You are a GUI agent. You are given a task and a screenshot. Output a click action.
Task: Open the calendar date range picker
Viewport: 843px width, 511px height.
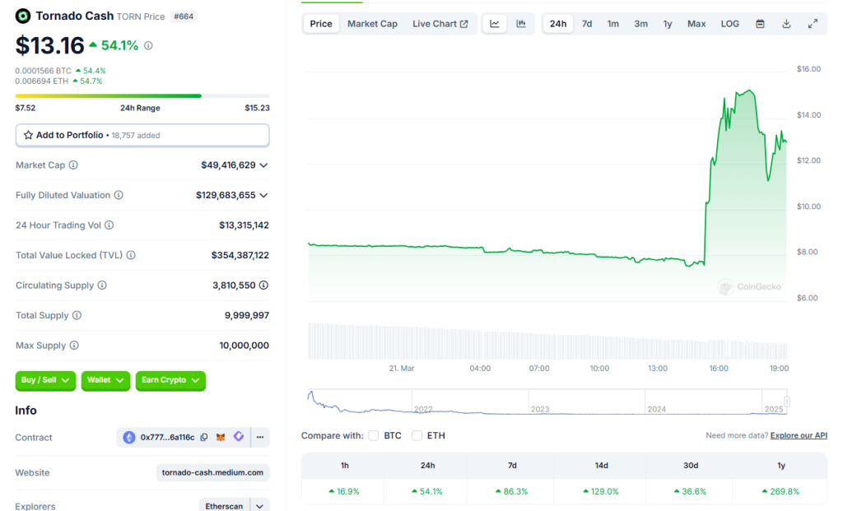pyautogui.click(x=760, y=24)
